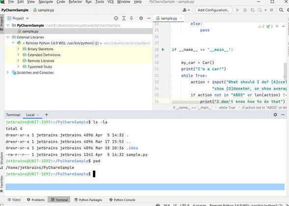289x206 pixels.
Task: Click Collapse All icon in Project panel
Action: coord(131,18)
